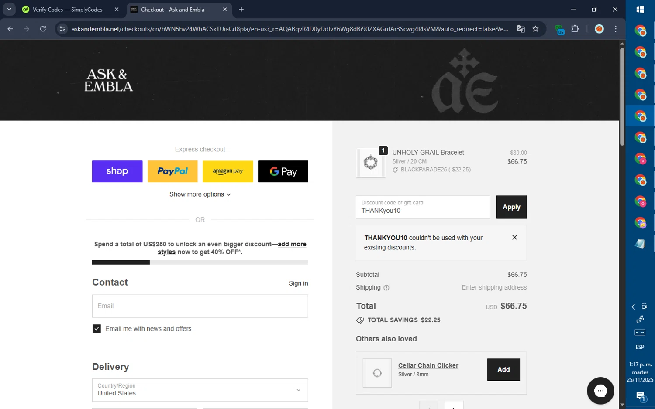Open the live chat bubble

pos(600,391)
